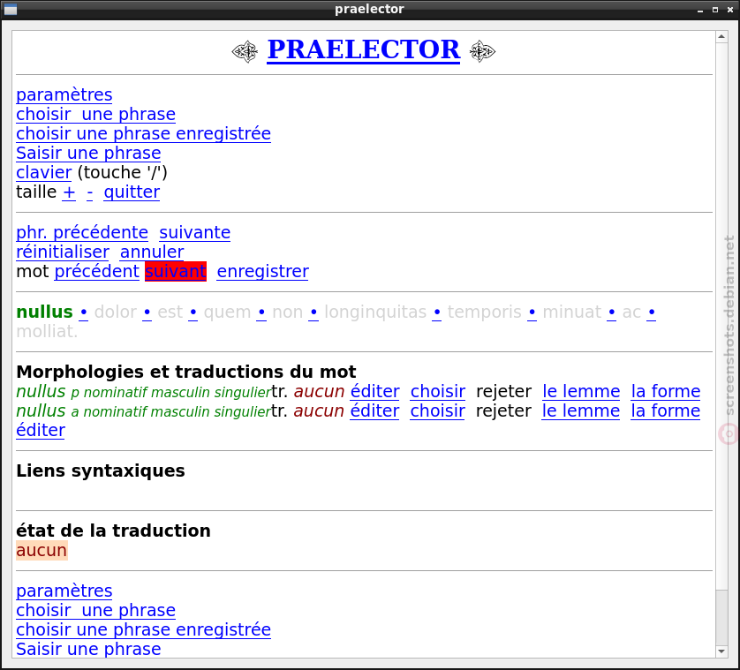This screenshot has width=740, height=670.
Task: Open the bottom paramètres link
Action: [x=64, y=591]
